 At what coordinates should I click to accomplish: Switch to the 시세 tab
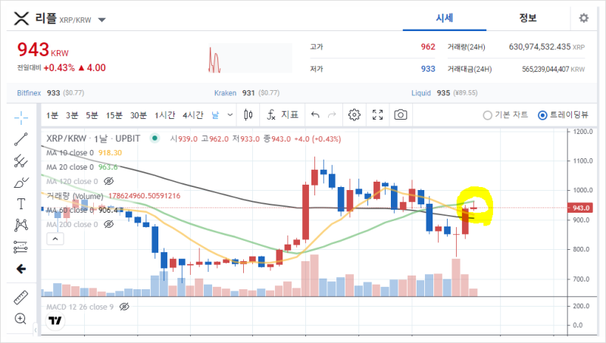click(445, 18)
